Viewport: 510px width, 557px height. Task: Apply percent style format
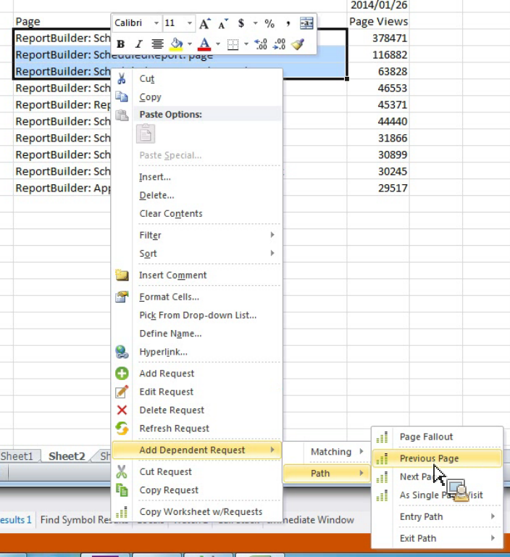coord(269,23)
